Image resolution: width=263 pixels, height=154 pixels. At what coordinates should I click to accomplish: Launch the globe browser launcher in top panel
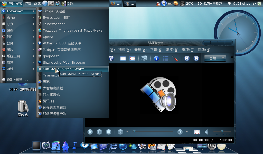click(x=45, y=3)
